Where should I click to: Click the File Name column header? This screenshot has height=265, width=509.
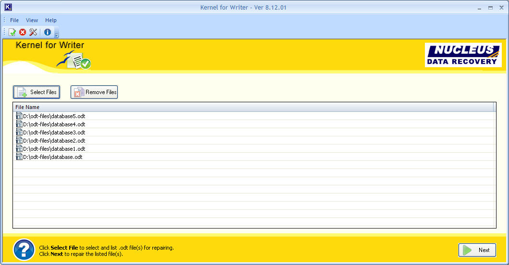[x=27, y=107]
